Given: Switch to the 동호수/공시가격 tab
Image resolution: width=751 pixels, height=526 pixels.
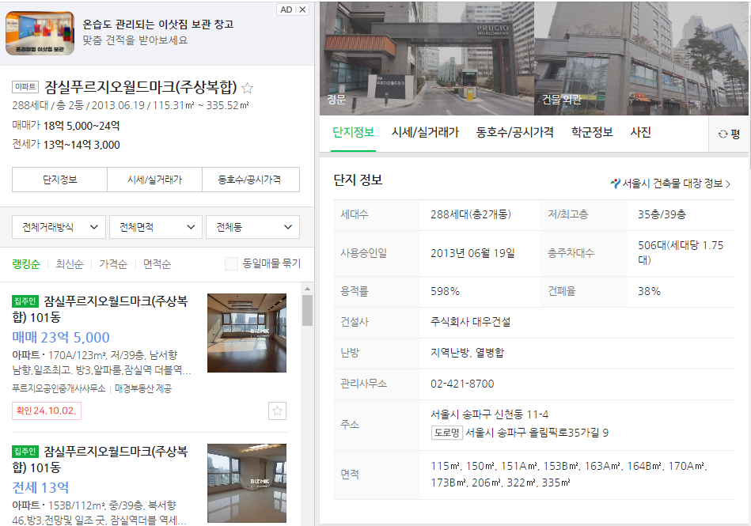Looking at the screenshot, I should 515,133.
